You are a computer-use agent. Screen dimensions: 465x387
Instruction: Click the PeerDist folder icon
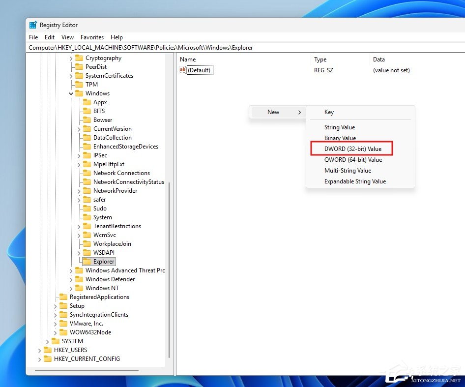(79, 67)
